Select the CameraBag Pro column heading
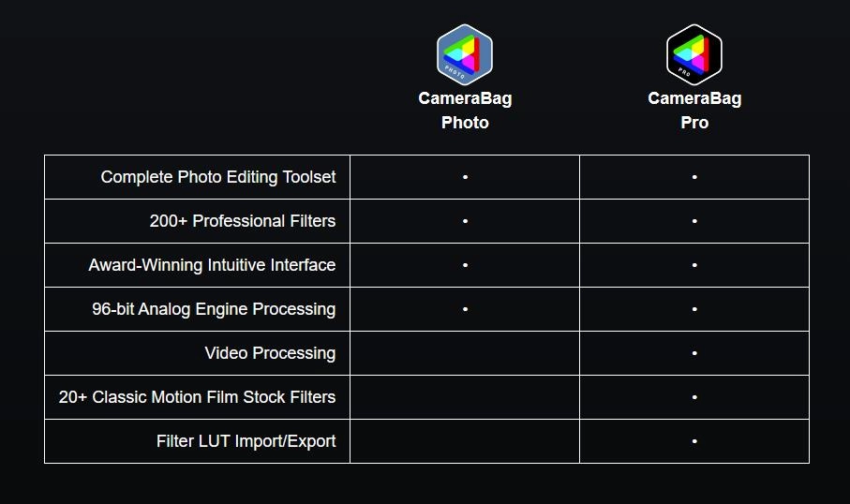The height and width of the screenshot is (504, 850). click(x=693, y=110)
